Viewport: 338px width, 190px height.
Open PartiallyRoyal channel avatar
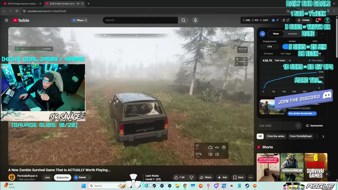[12, 177]
